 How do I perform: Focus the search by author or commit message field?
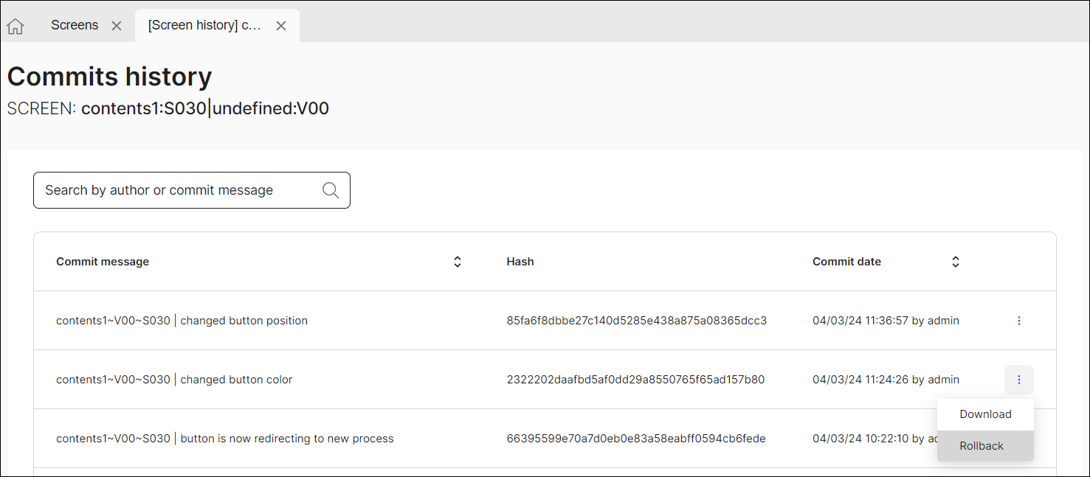coord(177,190)
